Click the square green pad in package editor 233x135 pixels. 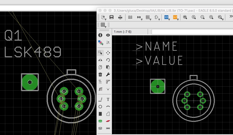[x=158, y=86]
